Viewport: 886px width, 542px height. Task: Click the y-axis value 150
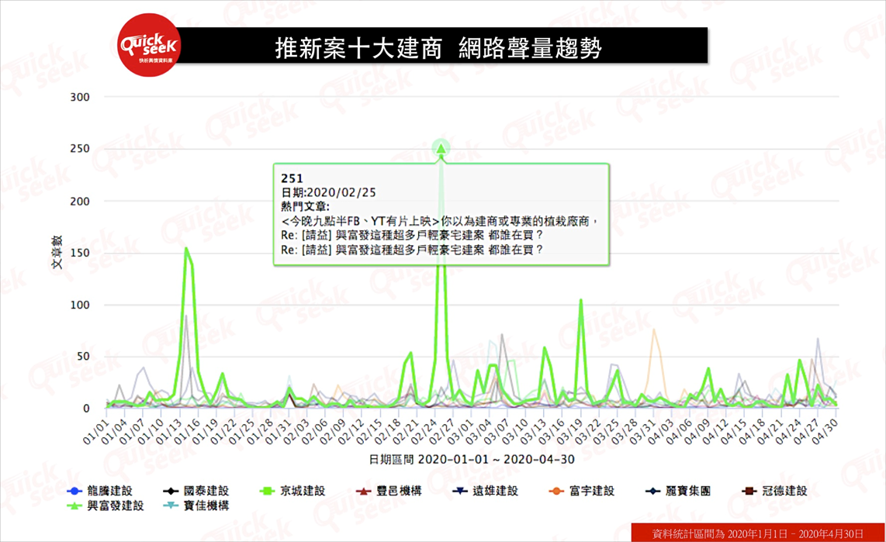(x=80, y=253)
